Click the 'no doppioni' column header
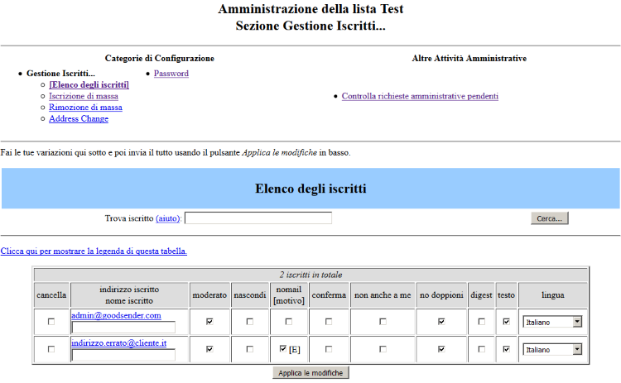The image size is (621, 383). click(441, 295)
